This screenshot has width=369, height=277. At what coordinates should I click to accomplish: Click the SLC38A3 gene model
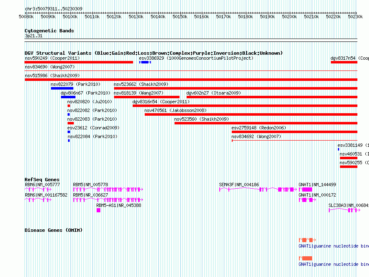(x=345, y=210)
